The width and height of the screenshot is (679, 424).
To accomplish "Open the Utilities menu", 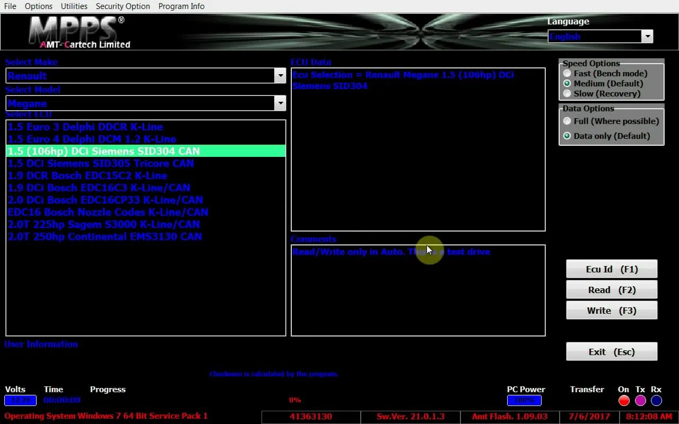I will (74, 6).
